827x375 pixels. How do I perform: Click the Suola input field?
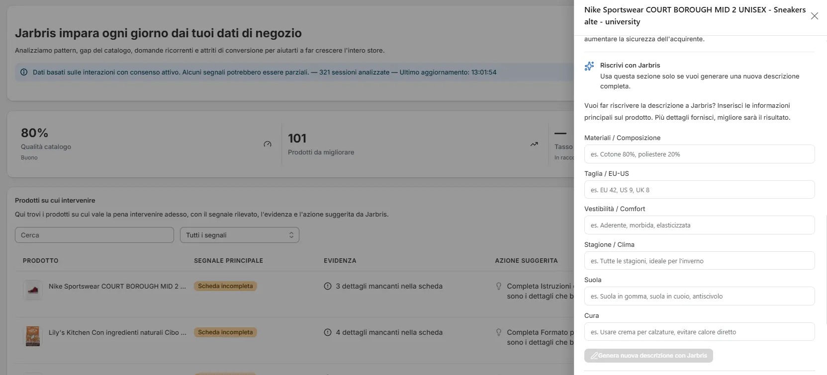point(699,296)
